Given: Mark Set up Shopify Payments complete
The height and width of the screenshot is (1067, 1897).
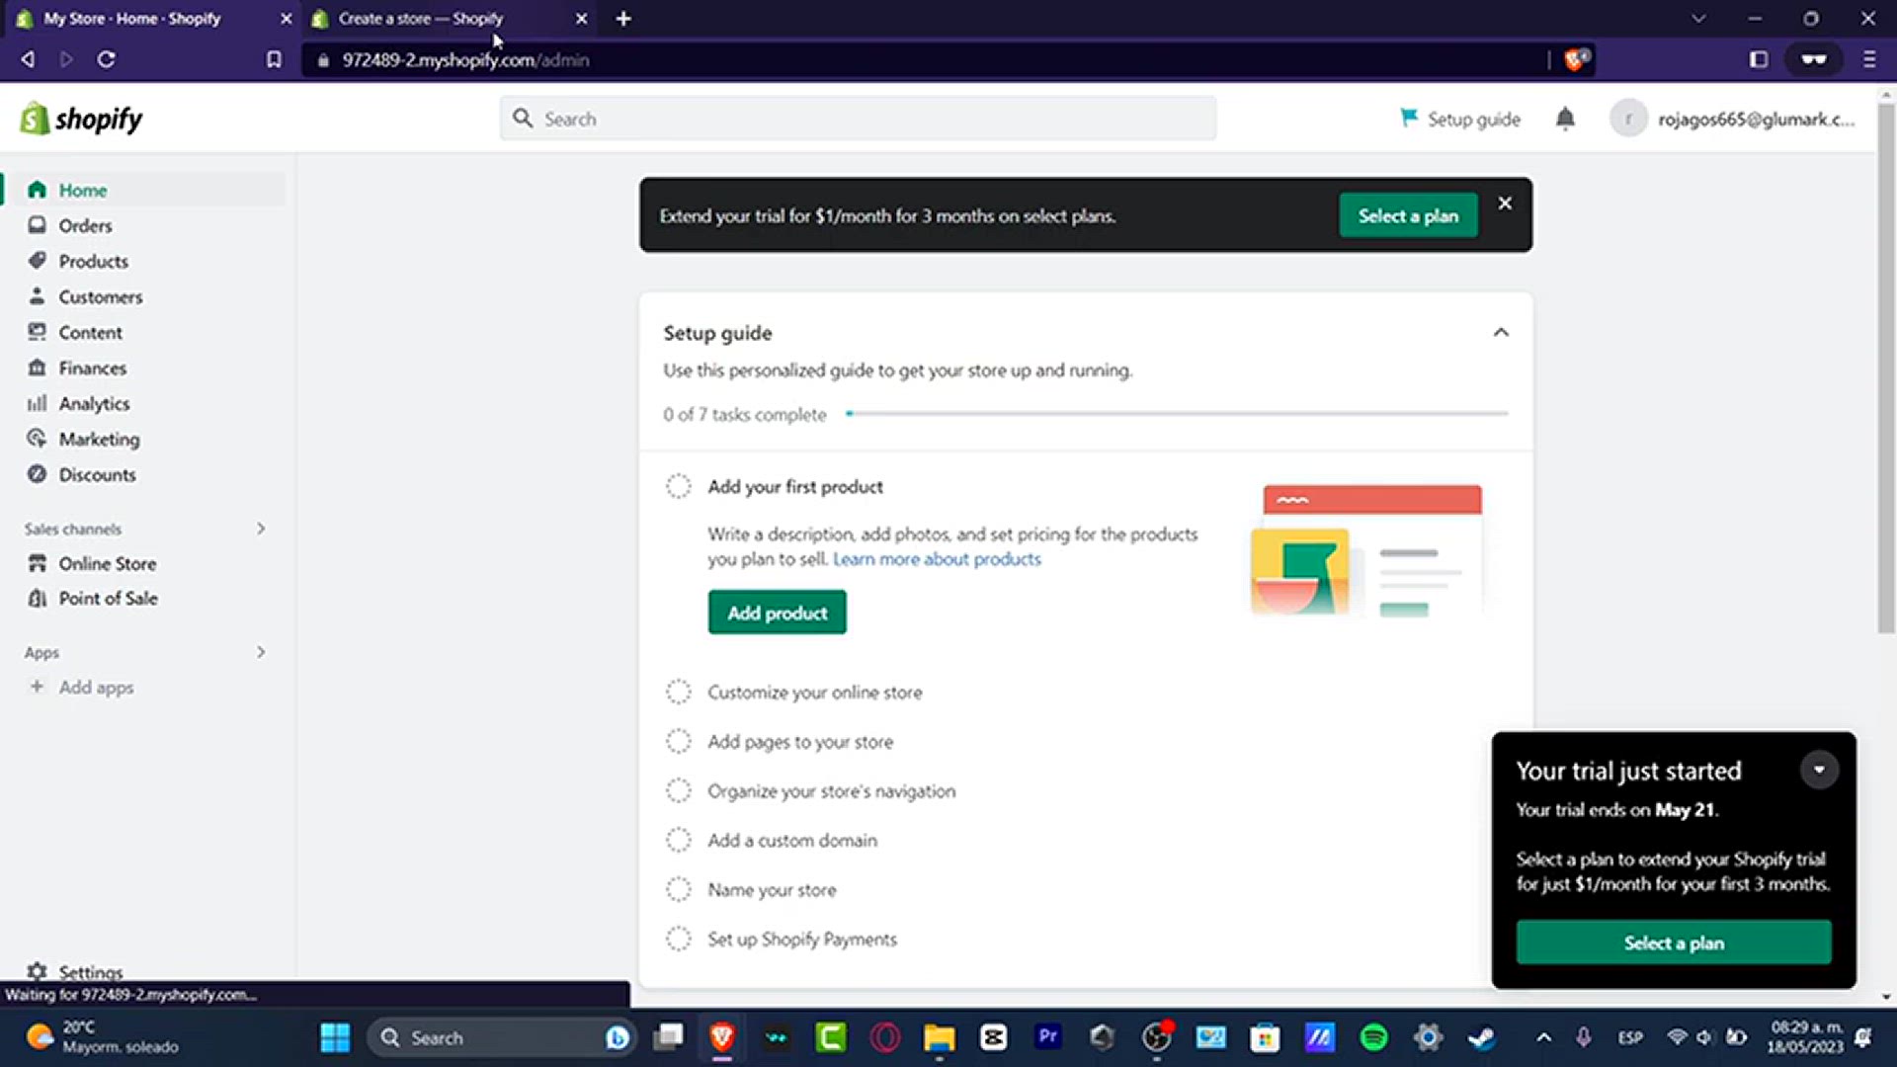Looking at the screenshot, I should 679,939.
